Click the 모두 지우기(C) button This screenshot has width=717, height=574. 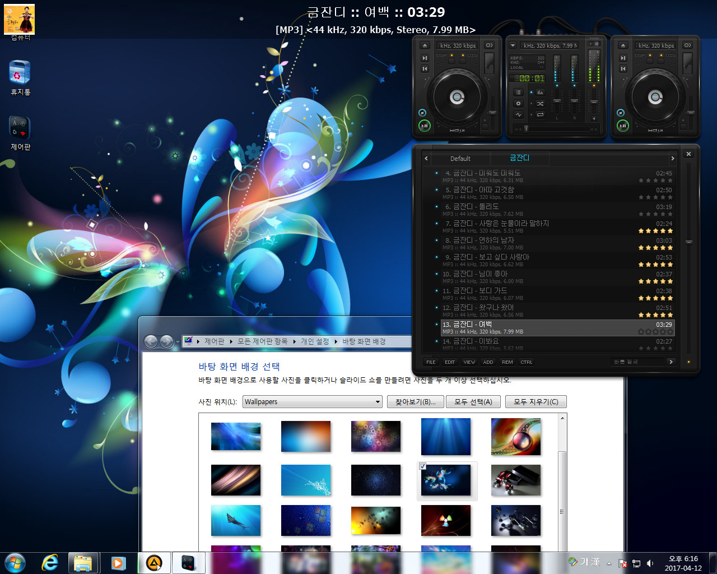coord(536,402)
